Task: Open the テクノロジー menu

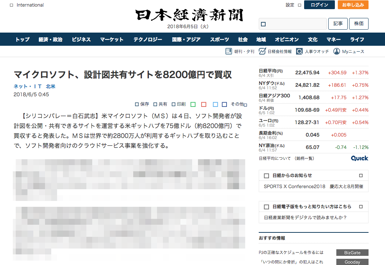Action: pyautogui.click(x=148, y=39)
